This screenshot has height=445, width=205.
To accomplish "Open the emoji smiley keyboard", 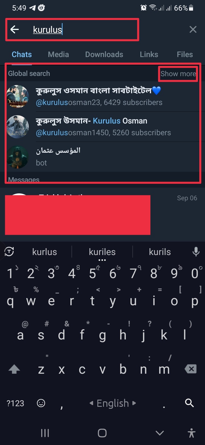I will click(41, 403).
